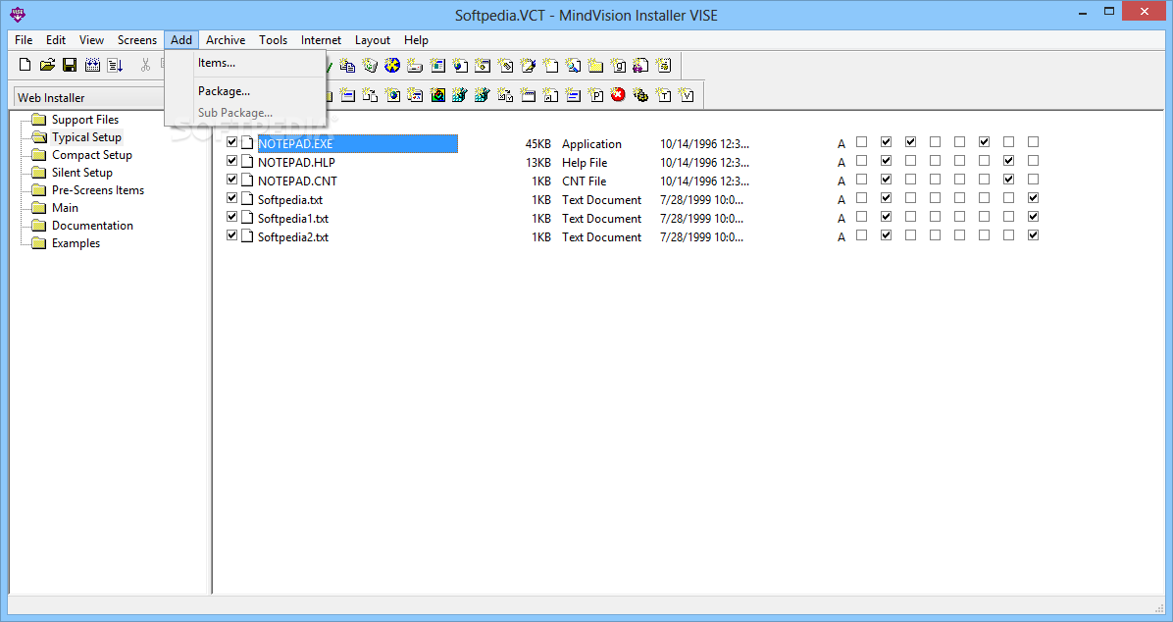Uncheck the checkbox beside NOTEPAD.HLP

click(x=231, y=161)
